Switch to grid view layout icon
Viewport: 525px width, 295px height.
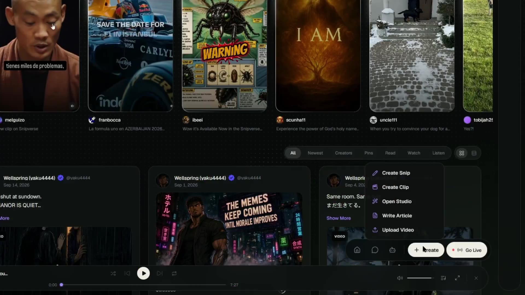[x=462, y=153]
